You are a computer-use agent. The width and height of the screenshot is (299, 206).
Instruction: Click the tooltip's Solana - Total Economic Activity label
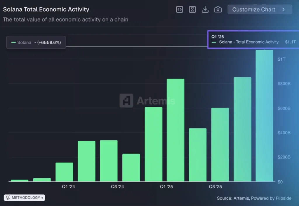(249, 42)
